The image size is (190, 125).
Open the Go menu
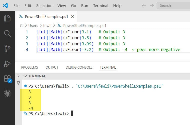[73, 5]
